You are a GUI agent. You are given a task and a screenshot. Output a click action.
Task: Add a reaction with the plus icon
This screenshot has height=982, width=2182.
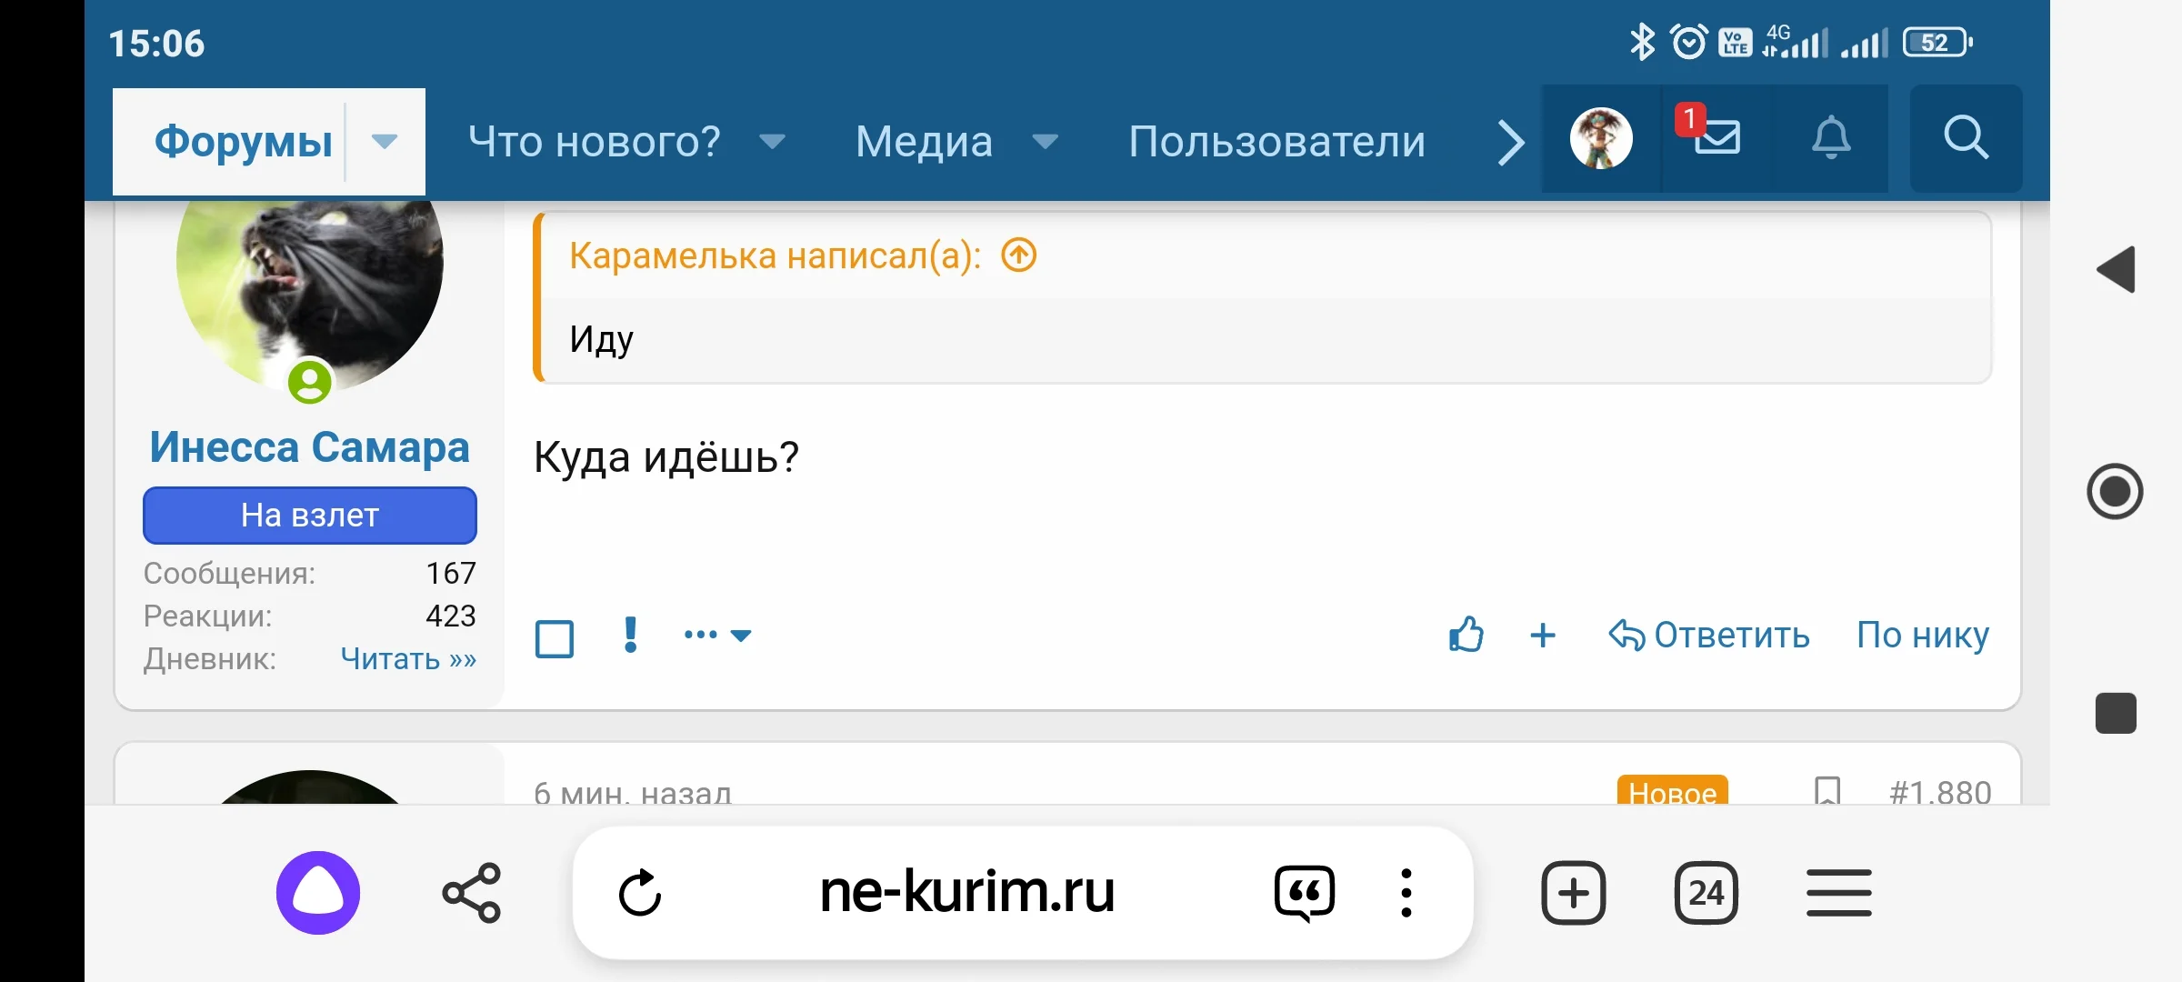coord(1543,636)
